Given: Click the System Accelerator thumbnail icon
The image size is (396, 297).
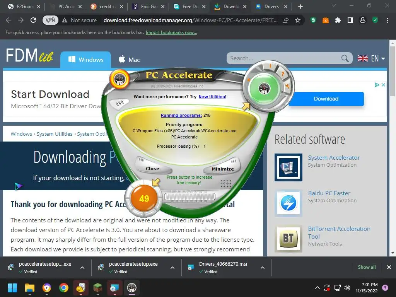Looking at the screenshot, I should 288,167.
